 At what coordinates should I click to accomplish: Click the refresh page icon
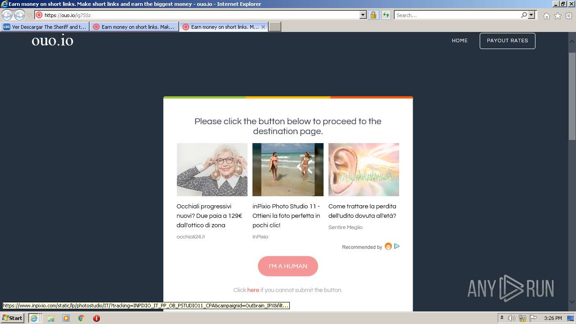[386, 15]
